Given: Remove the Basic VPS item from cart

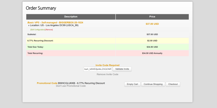Looking at the screenshot, I should [49, 30].
